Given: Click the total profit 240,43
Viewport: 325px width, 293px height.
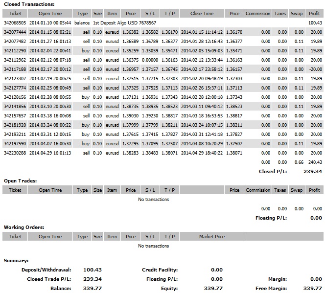Looking at the screenshot, I should click(x=315, y=162).
